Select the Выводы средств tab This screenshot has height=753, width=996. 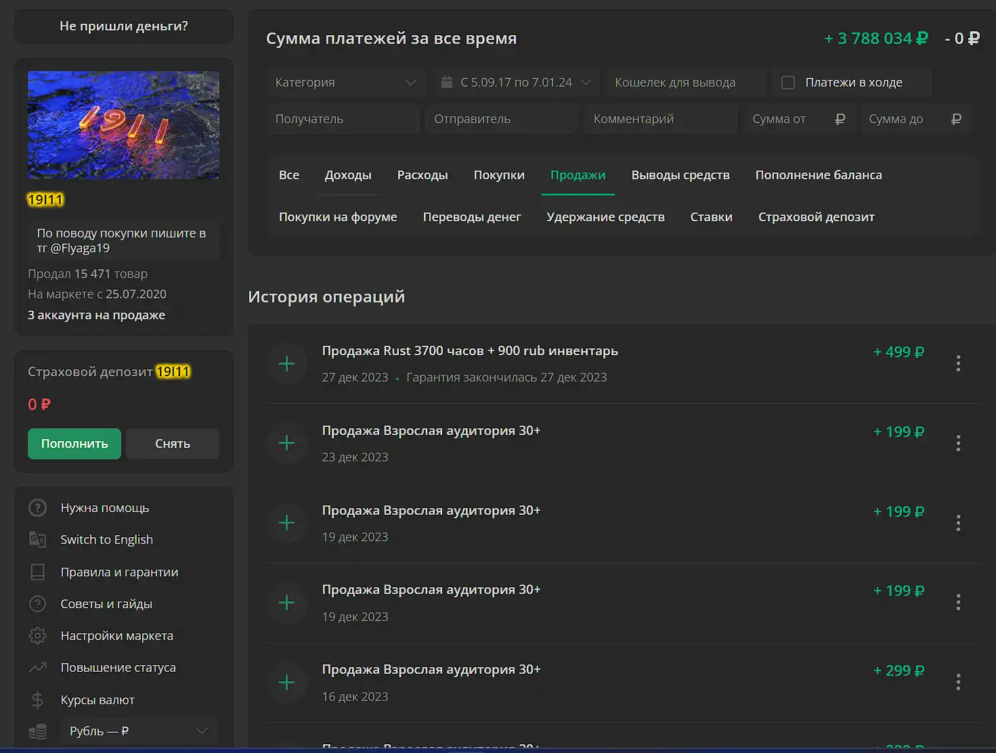pyautogui.click(x=680, y=175)
